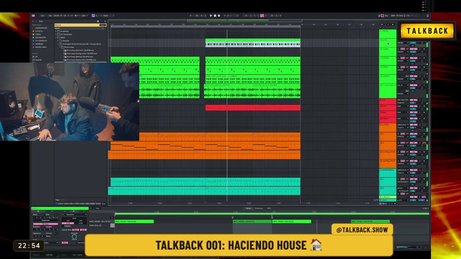Open the Quantize dropdown in the clip panel
Image resolution: width=461 pixels, height=259 pixels.
click(x=75, y=215)
